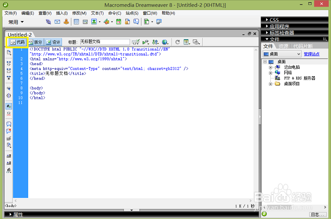Insert a hyperlink from the Common bar
The width and height of the screenshot is (331, 219).
pos(48,22)
